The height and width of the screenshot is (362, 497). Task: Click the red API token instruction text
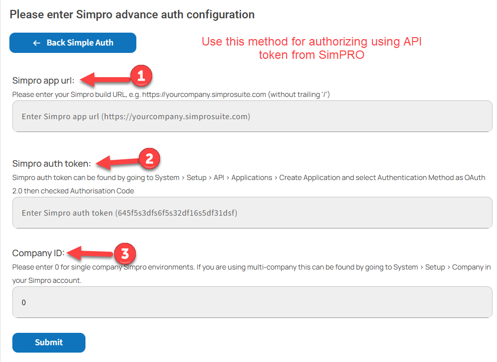pos(311,48)
